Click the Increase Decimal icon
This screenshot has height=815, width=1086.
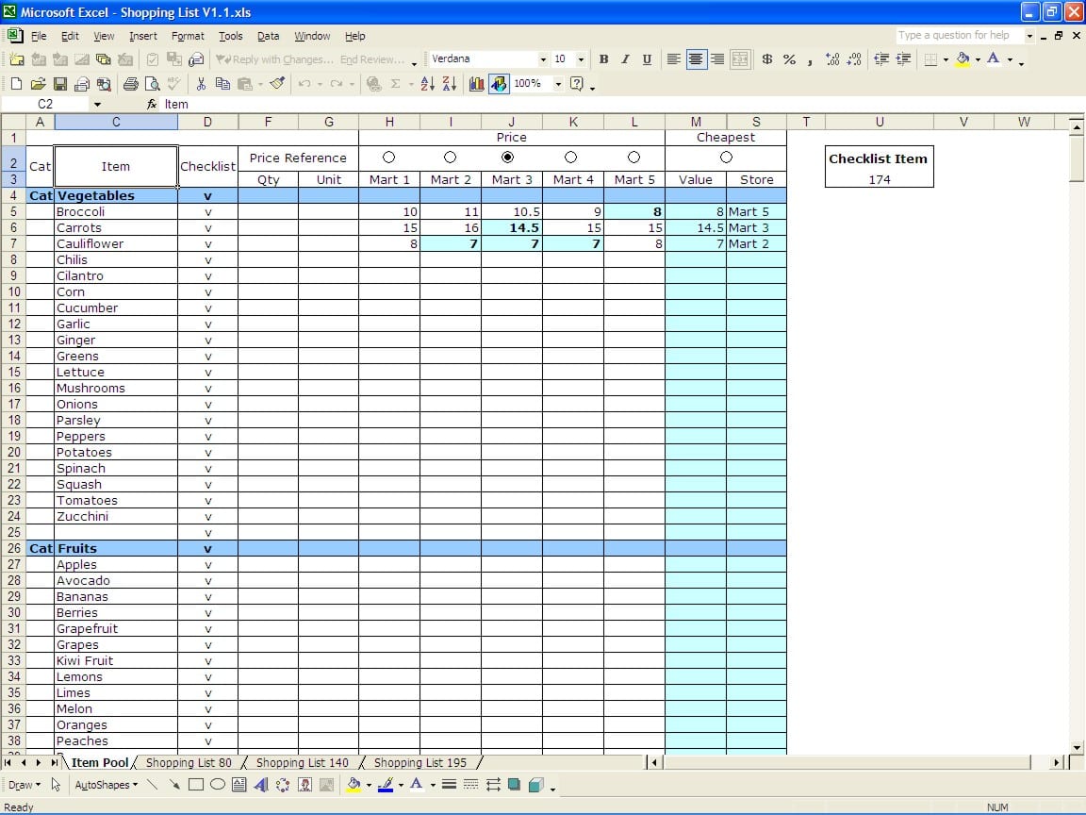(x=832, y=59)
